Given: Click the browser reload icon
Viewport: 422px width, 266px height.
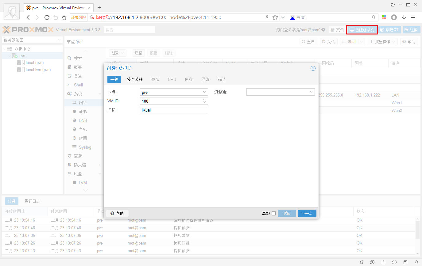Looking at the screenshot, I should click(47, 17).
